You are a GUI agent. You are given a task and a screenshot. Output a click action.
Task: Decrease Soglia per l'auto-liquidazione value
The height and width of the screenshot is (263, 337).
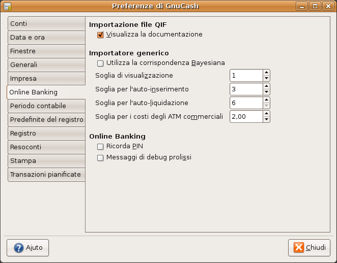point(266,106)
